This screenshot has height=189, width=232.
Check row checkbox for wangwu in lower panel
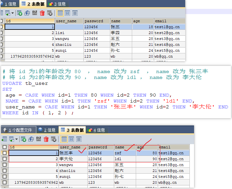(x=5, y=165)
